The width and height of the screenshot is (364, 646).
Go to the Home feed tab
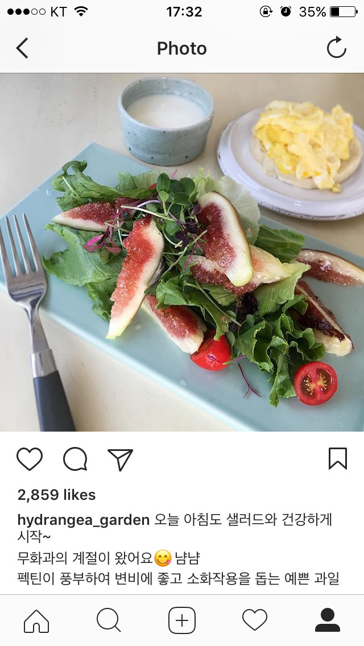point(36,620)
